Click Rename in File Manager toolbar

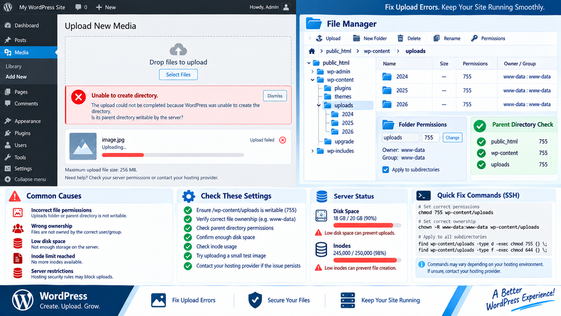tap(447, 38)
